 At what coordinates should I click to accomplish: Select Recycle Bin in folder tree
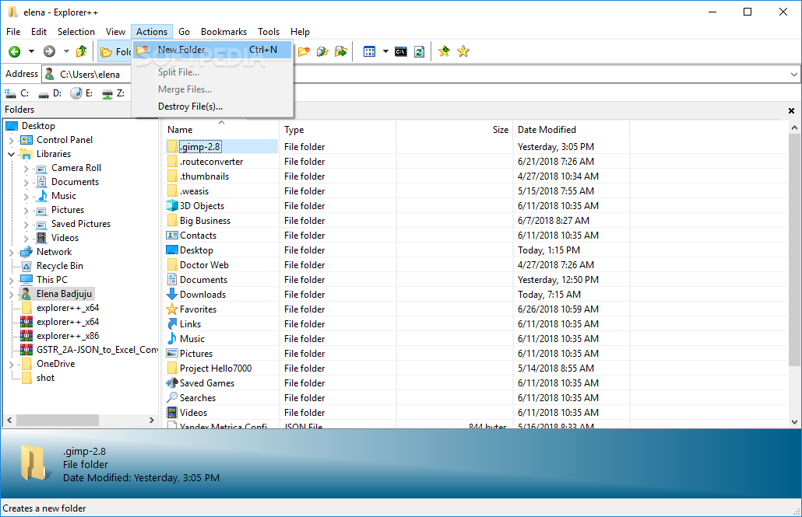(59, 266)
